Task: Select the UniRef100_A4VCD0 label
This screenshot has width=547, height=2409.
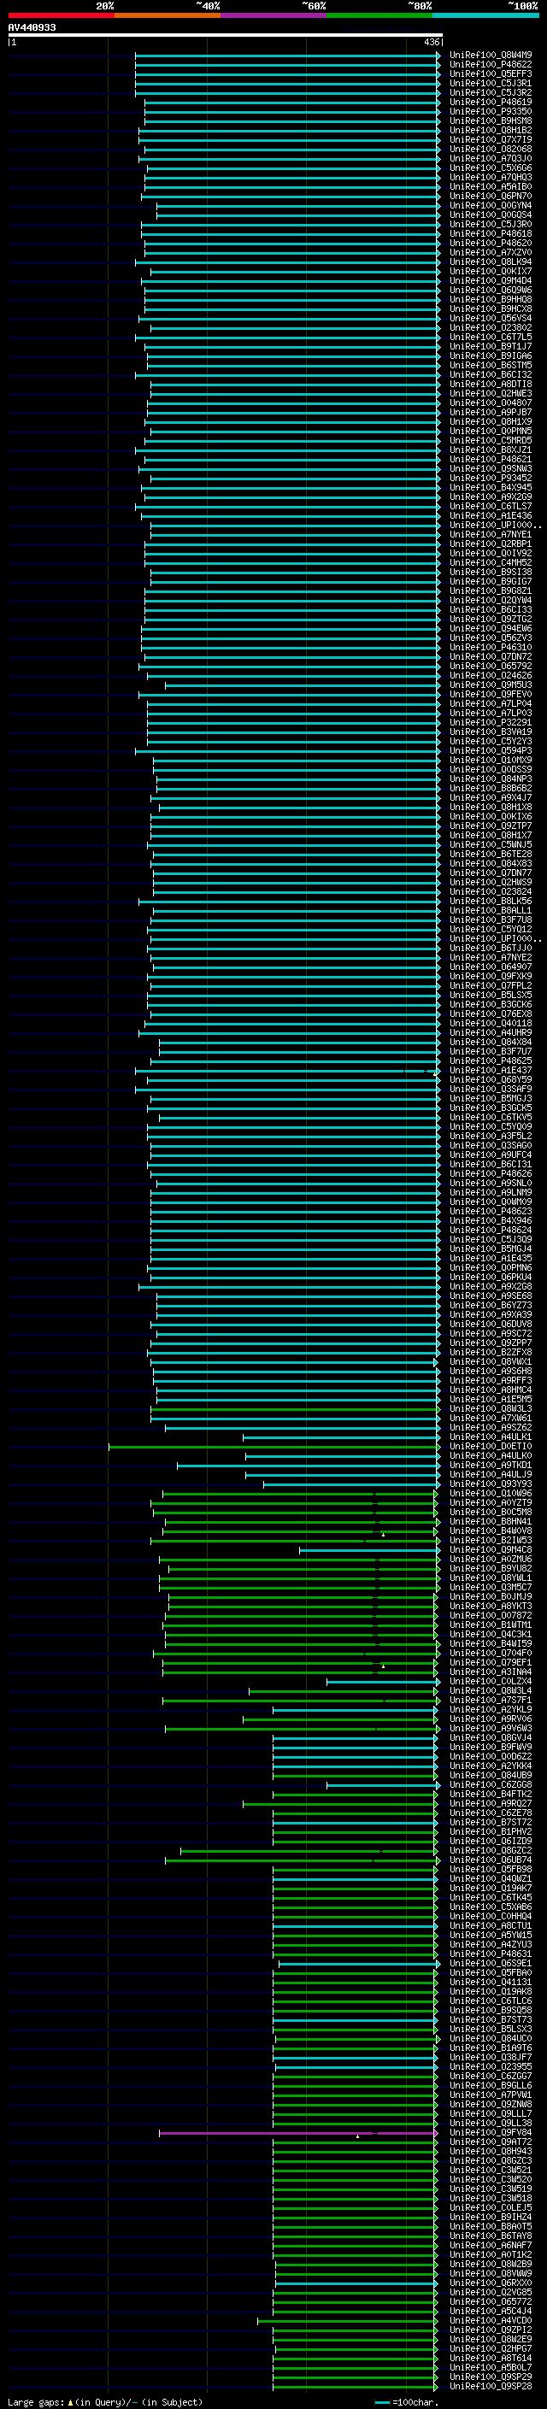Action: point(490,2321)
